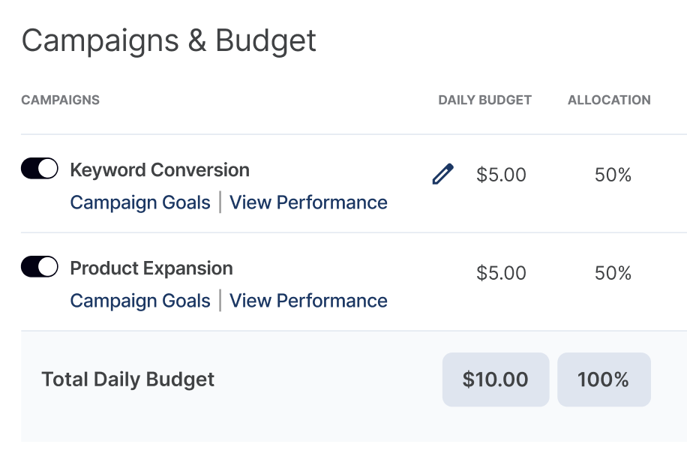Click the edit icon for the first campaign's budget
The image size is (687, 459).
442,173
